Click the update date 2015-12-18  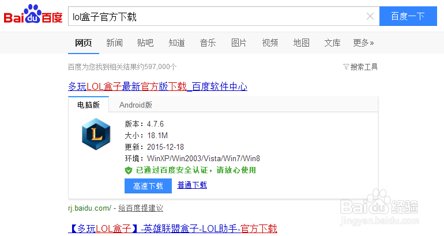(x=165, y=147)
